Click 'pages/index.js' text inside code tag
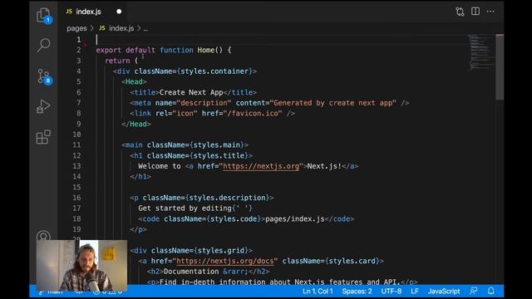Screen dimensions: 532x299 pyautogui.click(x=295, y=219)
